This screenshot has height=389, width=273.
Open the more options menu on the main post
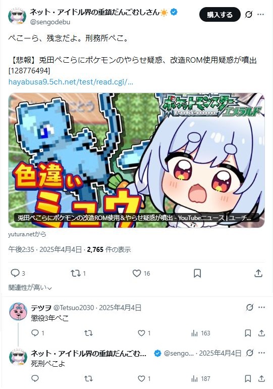tap(260, 14)
